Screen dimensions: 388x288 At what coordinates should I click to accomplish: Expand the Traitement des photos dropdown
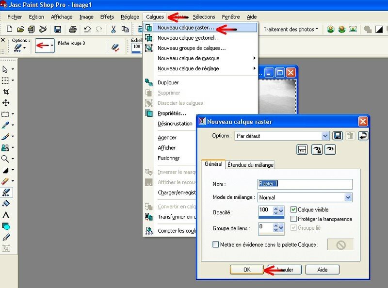point(291,30)
